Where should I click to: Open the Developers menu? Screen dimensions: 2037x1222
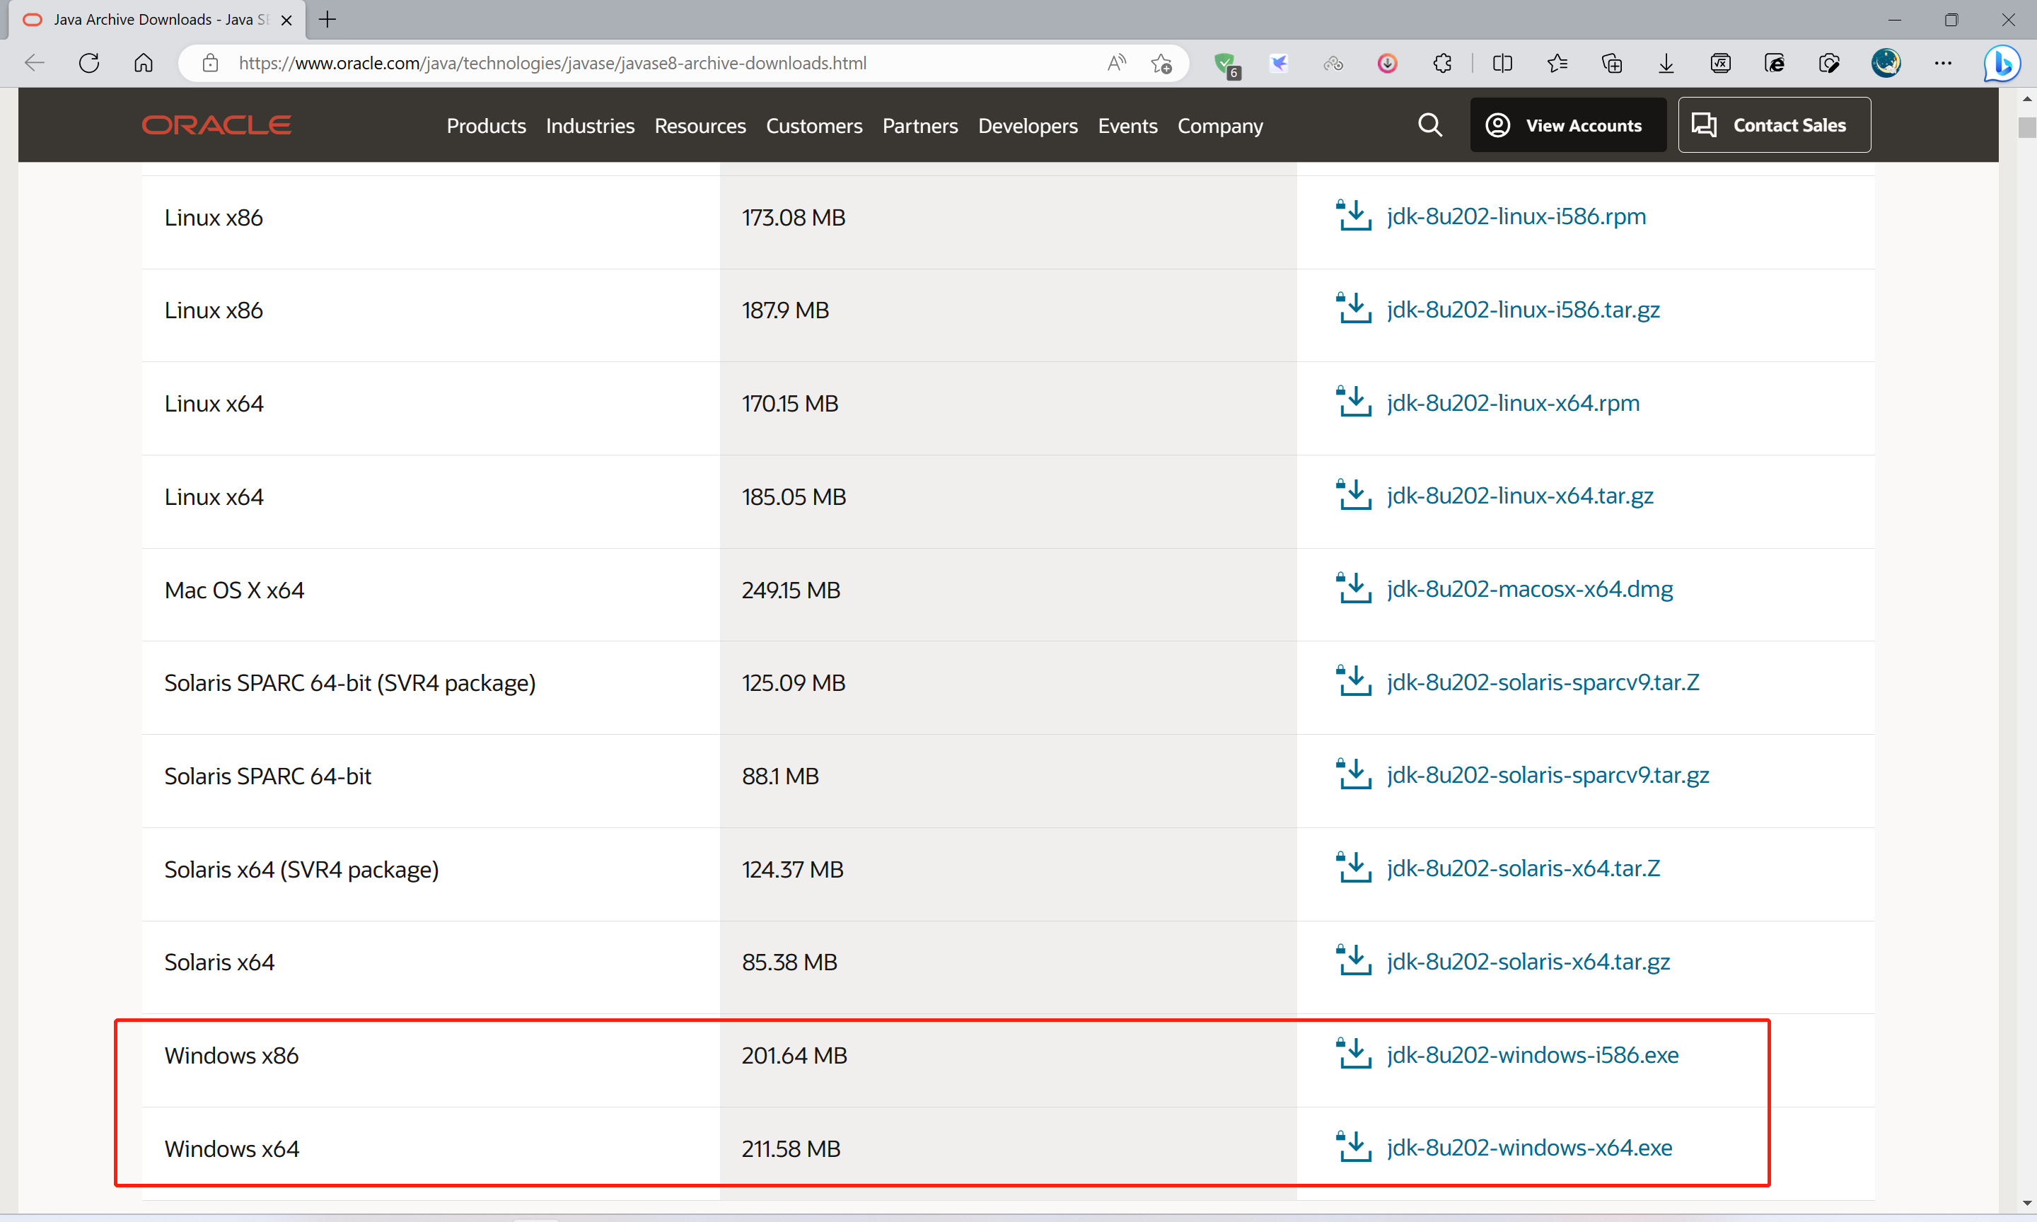tap(1028, 125)
